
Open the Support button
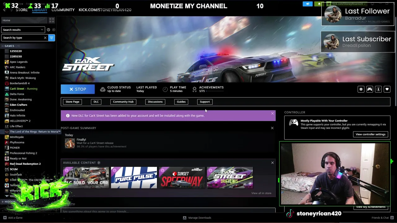tap(205, 102)
